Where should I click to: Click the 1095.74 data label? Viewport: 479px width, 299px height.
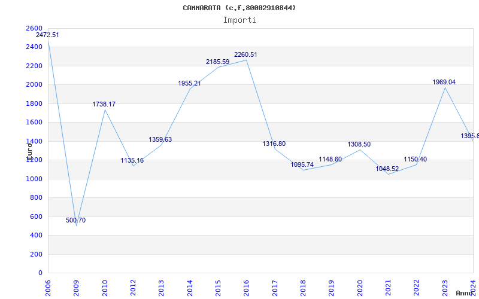pos(302,165)
